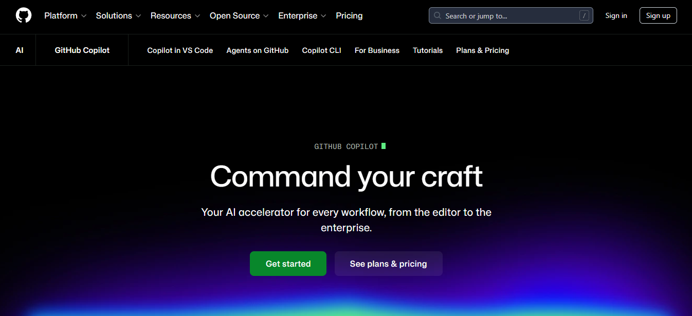Focus the Search or jump to field

pos(511,15)
